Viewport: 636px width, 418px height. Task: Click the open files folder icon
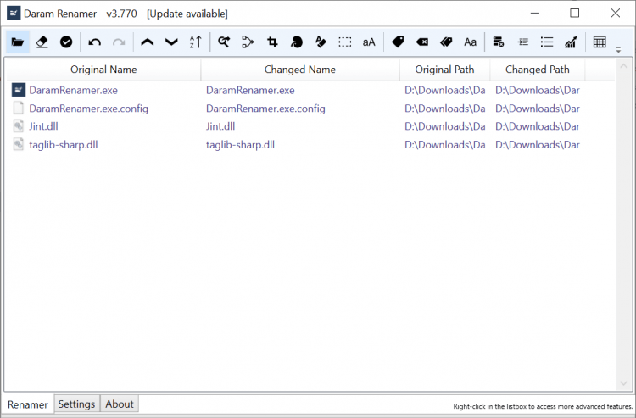(x=18, y=42)
